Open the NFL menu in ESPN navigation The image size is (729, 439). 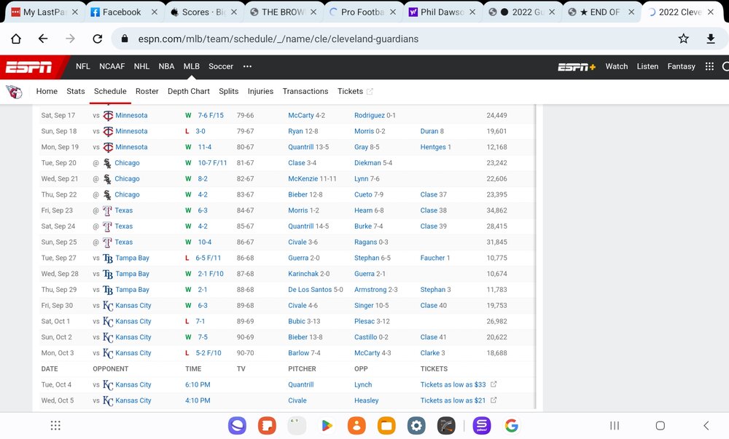(83, 66)
